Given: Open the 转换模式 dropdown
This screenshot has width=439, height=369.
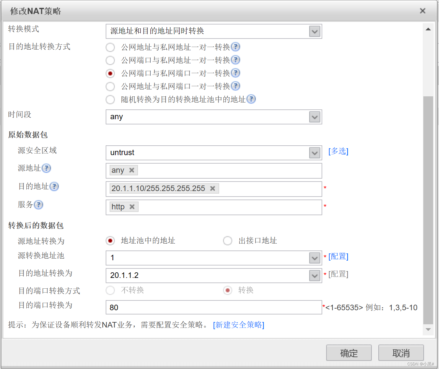Looking at the screenshot, I should (x=314, y=31).
